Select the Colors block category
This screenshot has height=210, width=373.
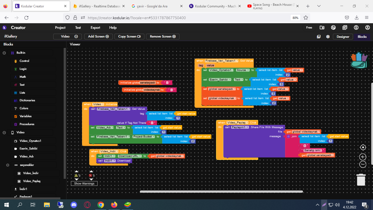24,108
